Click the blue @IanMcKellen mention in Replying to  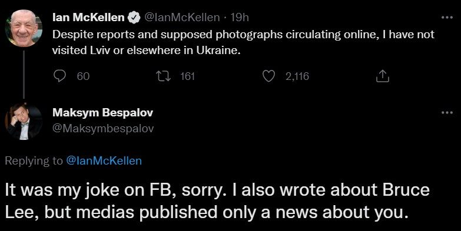[104, 160]
